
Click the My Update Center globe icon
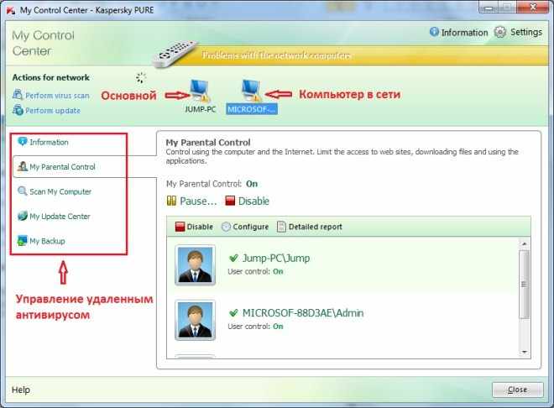pos(23,216)
